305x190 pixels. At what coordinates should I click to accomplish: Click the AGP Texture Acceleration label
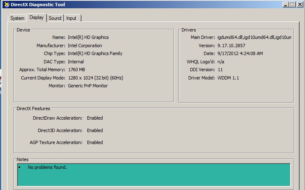[56, 142]
